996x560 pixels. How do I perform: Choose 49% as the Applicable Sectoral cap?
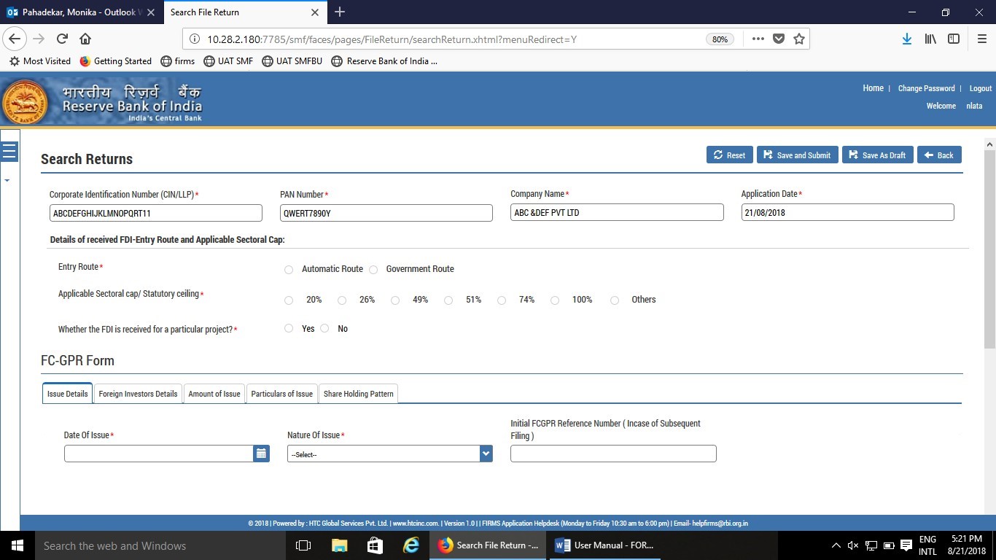(x=395, y=300)
